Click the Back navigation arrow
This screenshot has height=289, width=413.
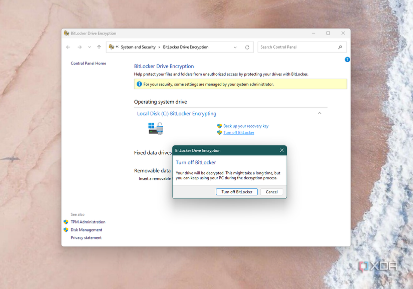coord(68,47)
